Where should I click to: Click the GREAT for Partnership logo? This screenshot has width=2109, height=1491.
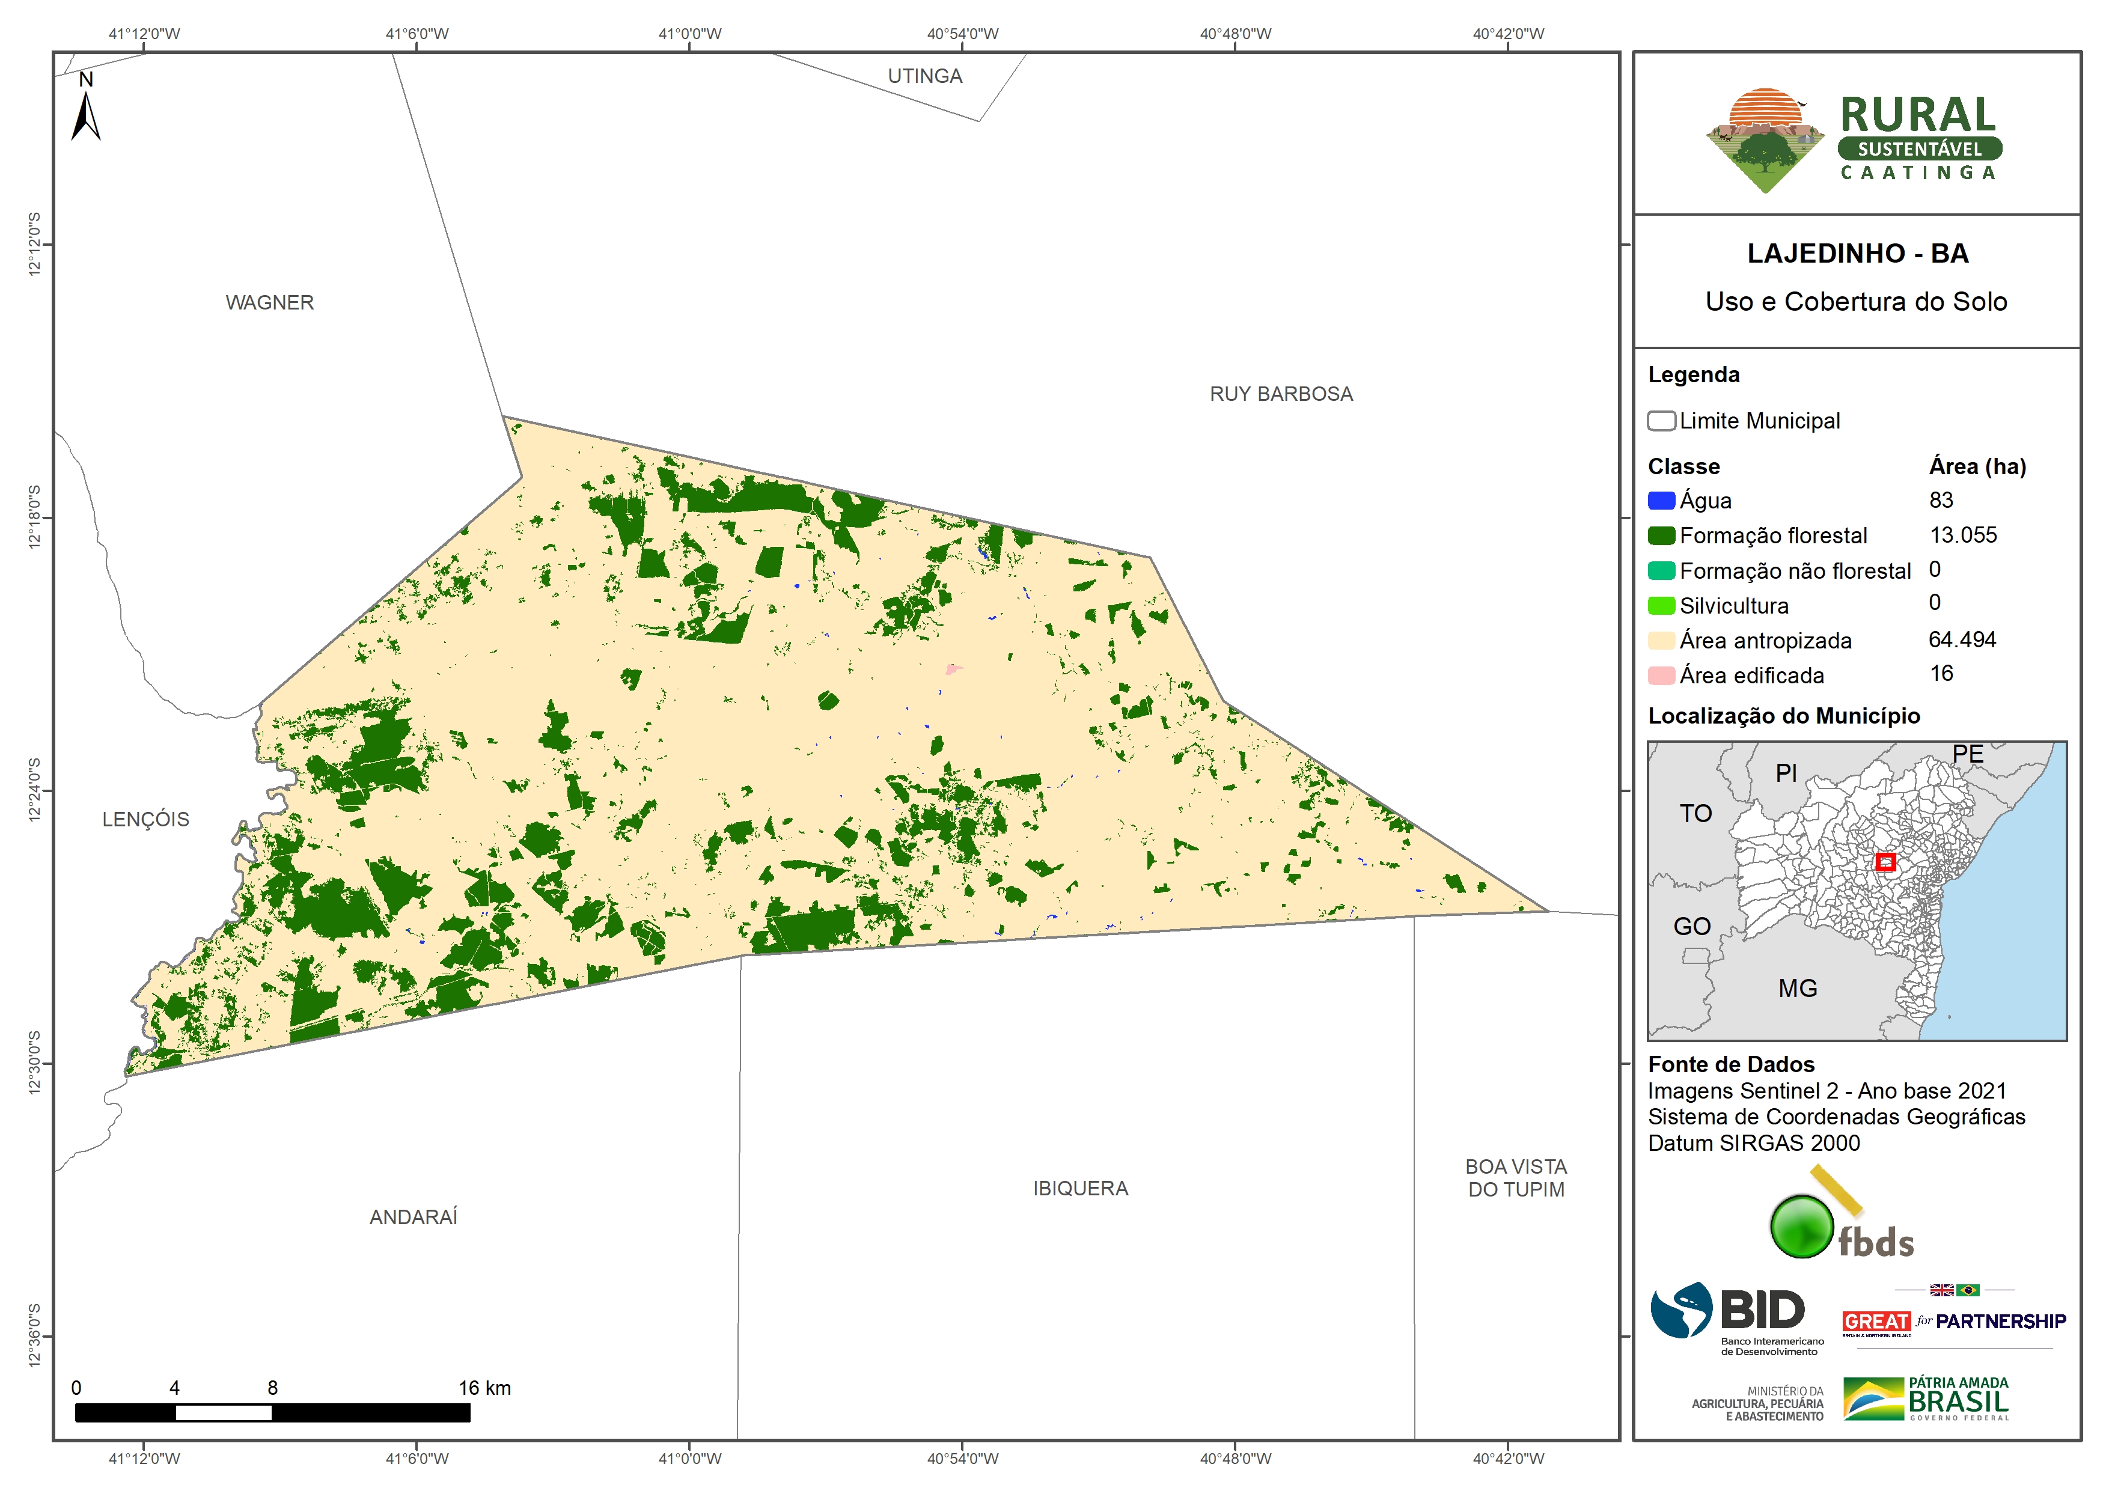(1954, 1321)
